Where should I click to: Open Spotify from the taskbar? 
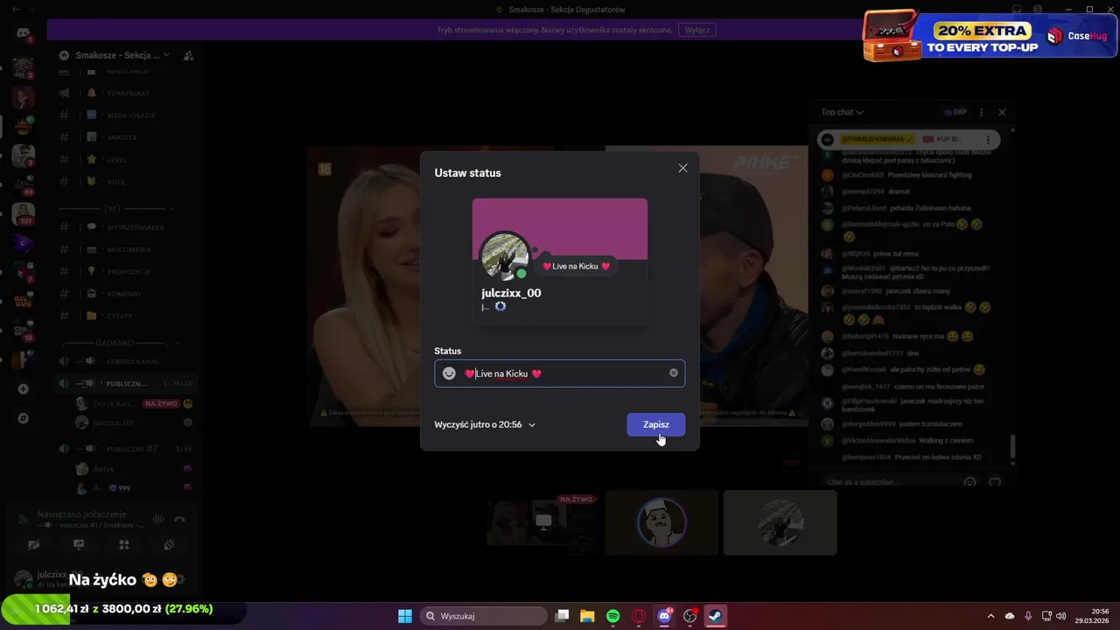coord(612,616)
